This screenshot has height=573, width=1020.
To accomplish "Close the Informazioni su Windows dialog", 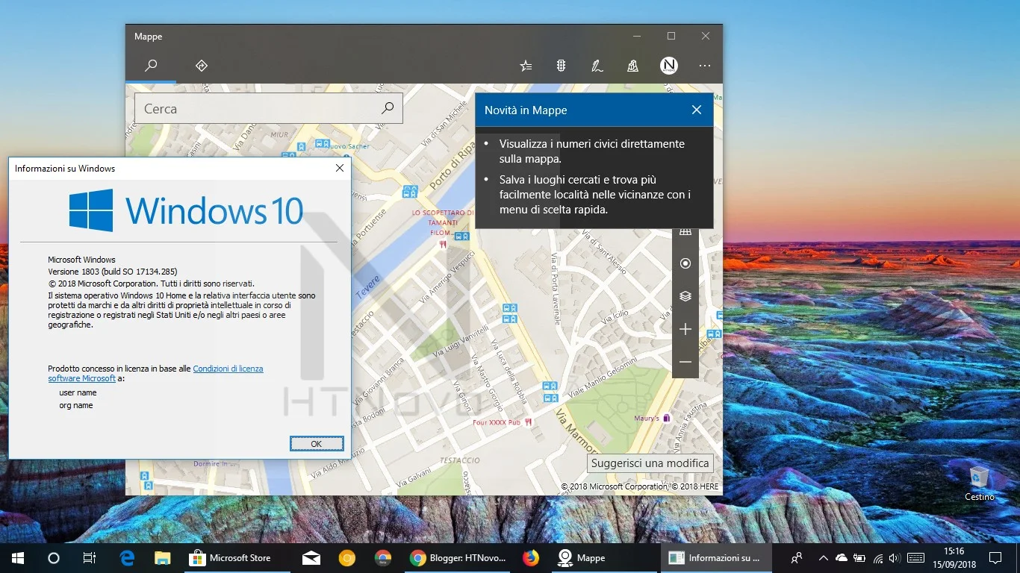I will (340, 169).
